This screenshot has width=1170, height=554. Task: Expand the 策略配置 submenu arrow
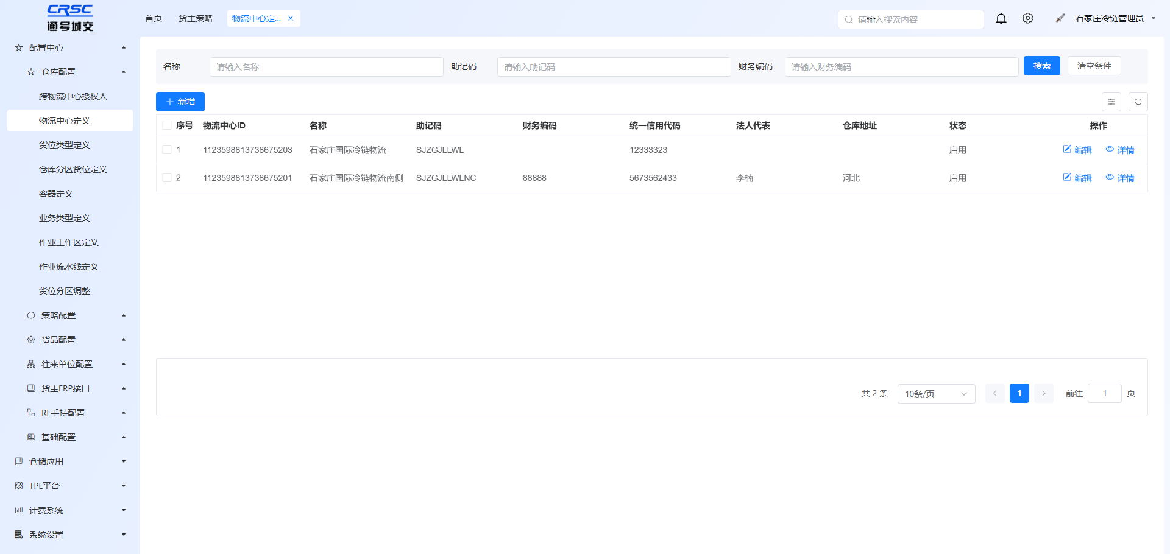(124, 315)
